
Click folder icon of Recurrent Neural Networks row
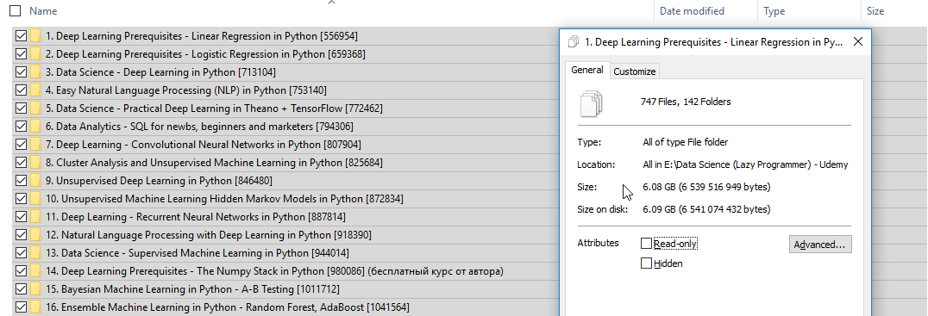coord(35,217)
